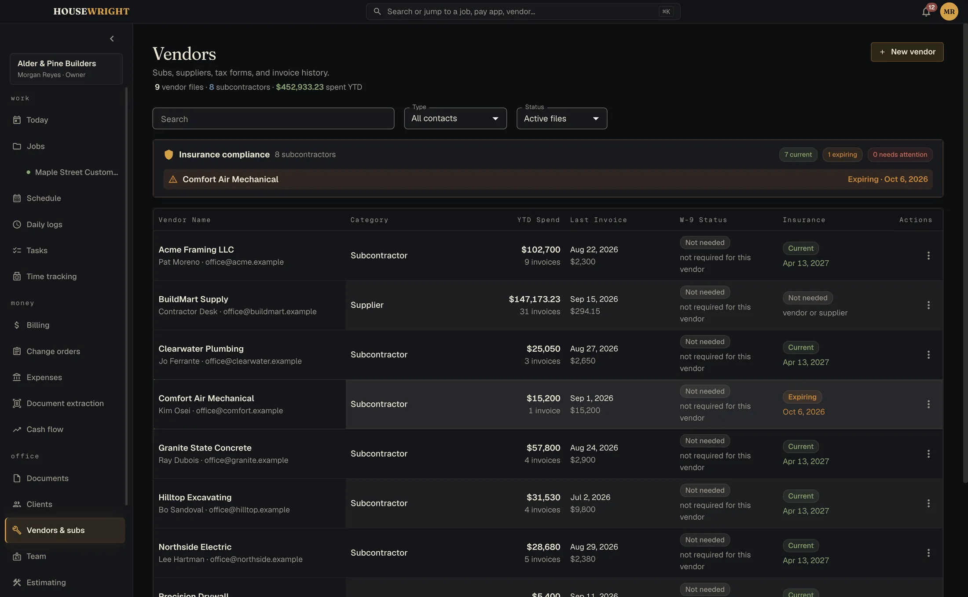This screenshot has width=968, height=597.
Task: Open actions menu for Acme Framing LLC
Action: 928,255
